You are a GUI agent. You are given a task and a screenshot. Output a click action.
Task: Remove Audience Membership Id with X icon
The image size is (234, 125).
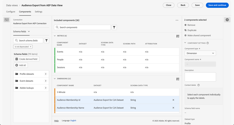point(173,100)
